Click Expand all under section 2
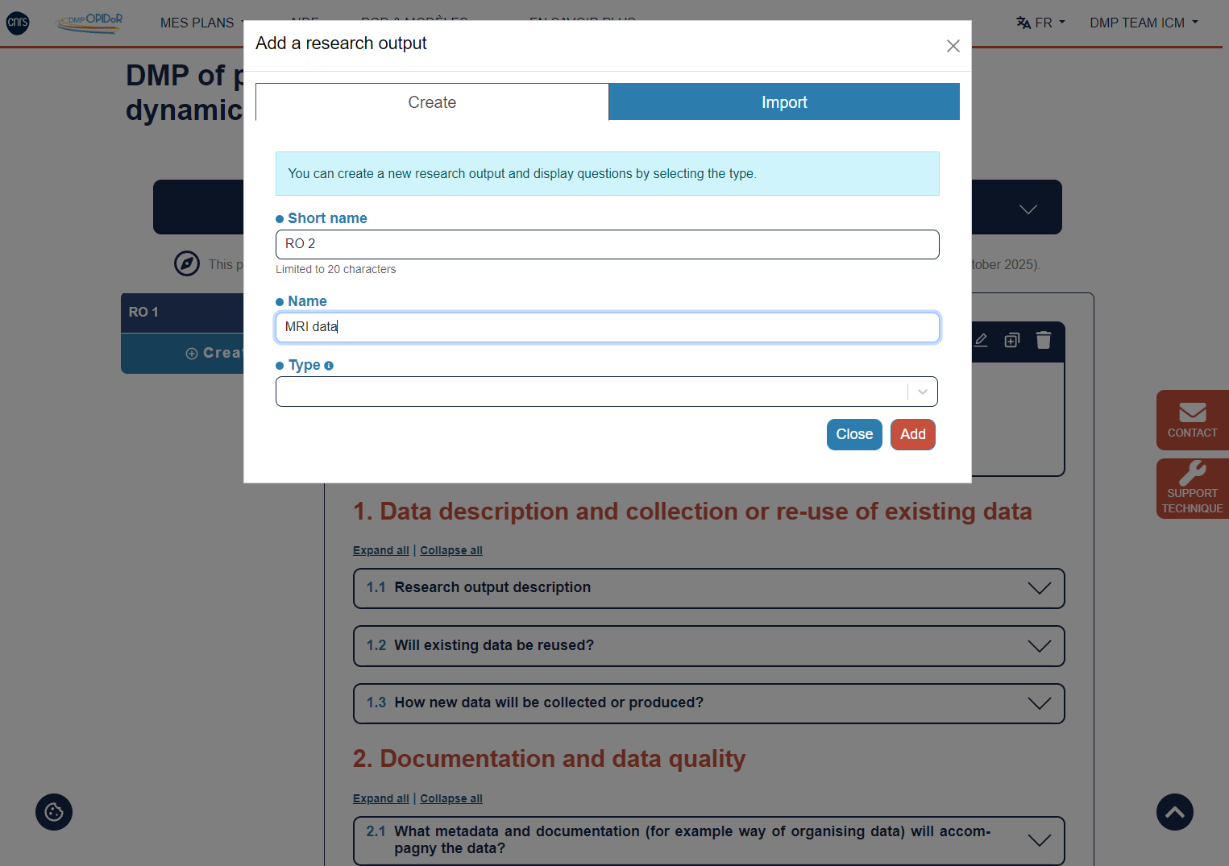1229x866 pixels. click(x=381, y=798)
